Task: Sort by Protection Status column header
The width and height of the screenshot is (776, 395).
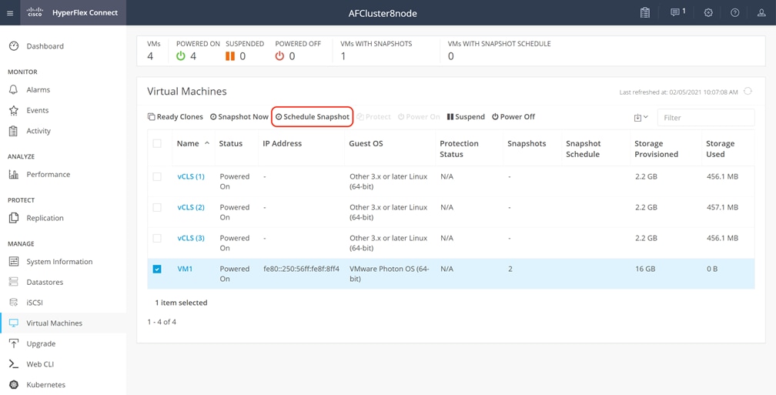Action: pos(459,149)
